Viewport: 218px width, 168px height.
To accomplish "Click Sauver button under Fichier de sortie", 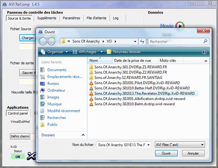I will [28, 73].
